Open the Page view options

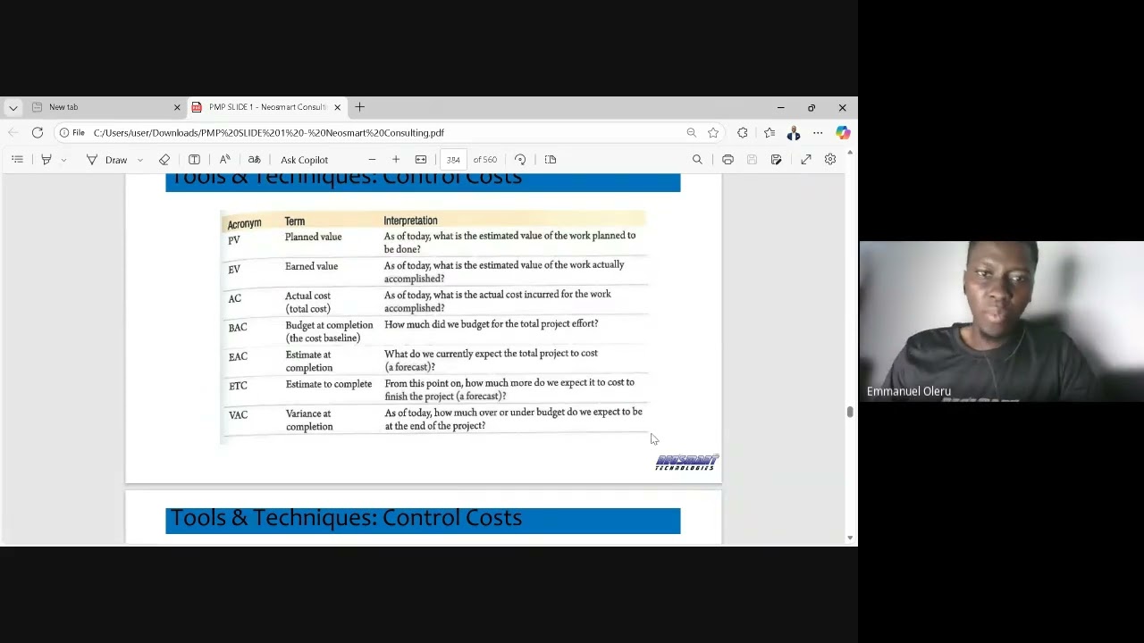(551, 160)
